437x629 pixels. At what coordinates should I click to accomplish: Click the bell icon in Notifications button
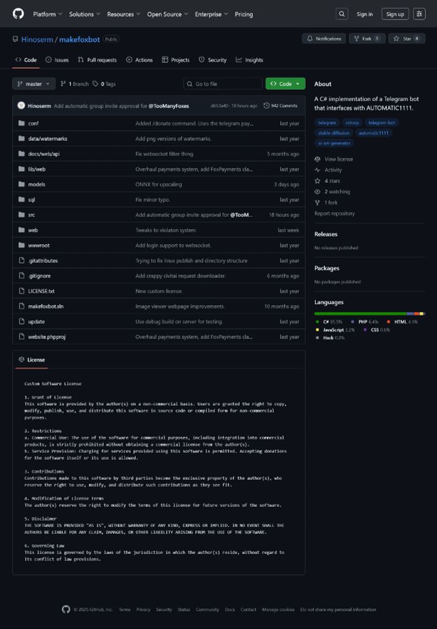coord(309,38)
